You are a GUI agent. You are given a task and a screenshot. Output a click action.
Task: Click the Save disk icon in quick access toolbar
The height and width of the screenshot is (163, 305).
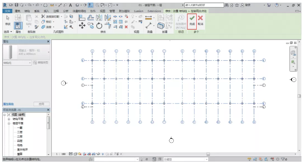[x=16, y=5]
